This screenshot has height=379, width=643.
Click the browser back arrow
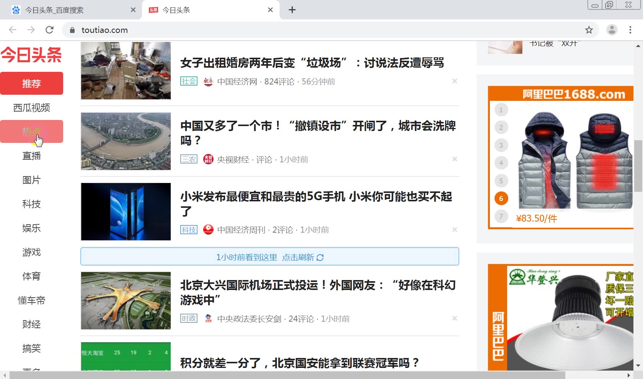click(x=13, y=30)
